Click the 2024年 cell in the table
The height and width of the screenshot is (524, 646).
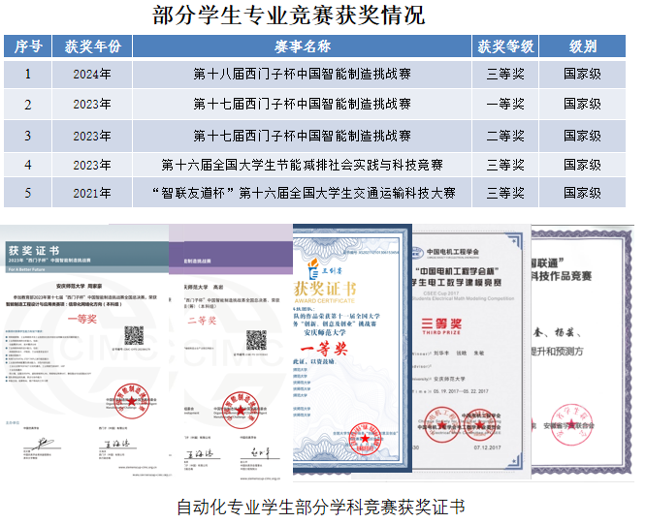(93, 74)
